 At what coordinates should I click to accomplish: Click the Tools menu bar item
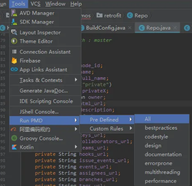pyautogui.click(x=18, y=4)
